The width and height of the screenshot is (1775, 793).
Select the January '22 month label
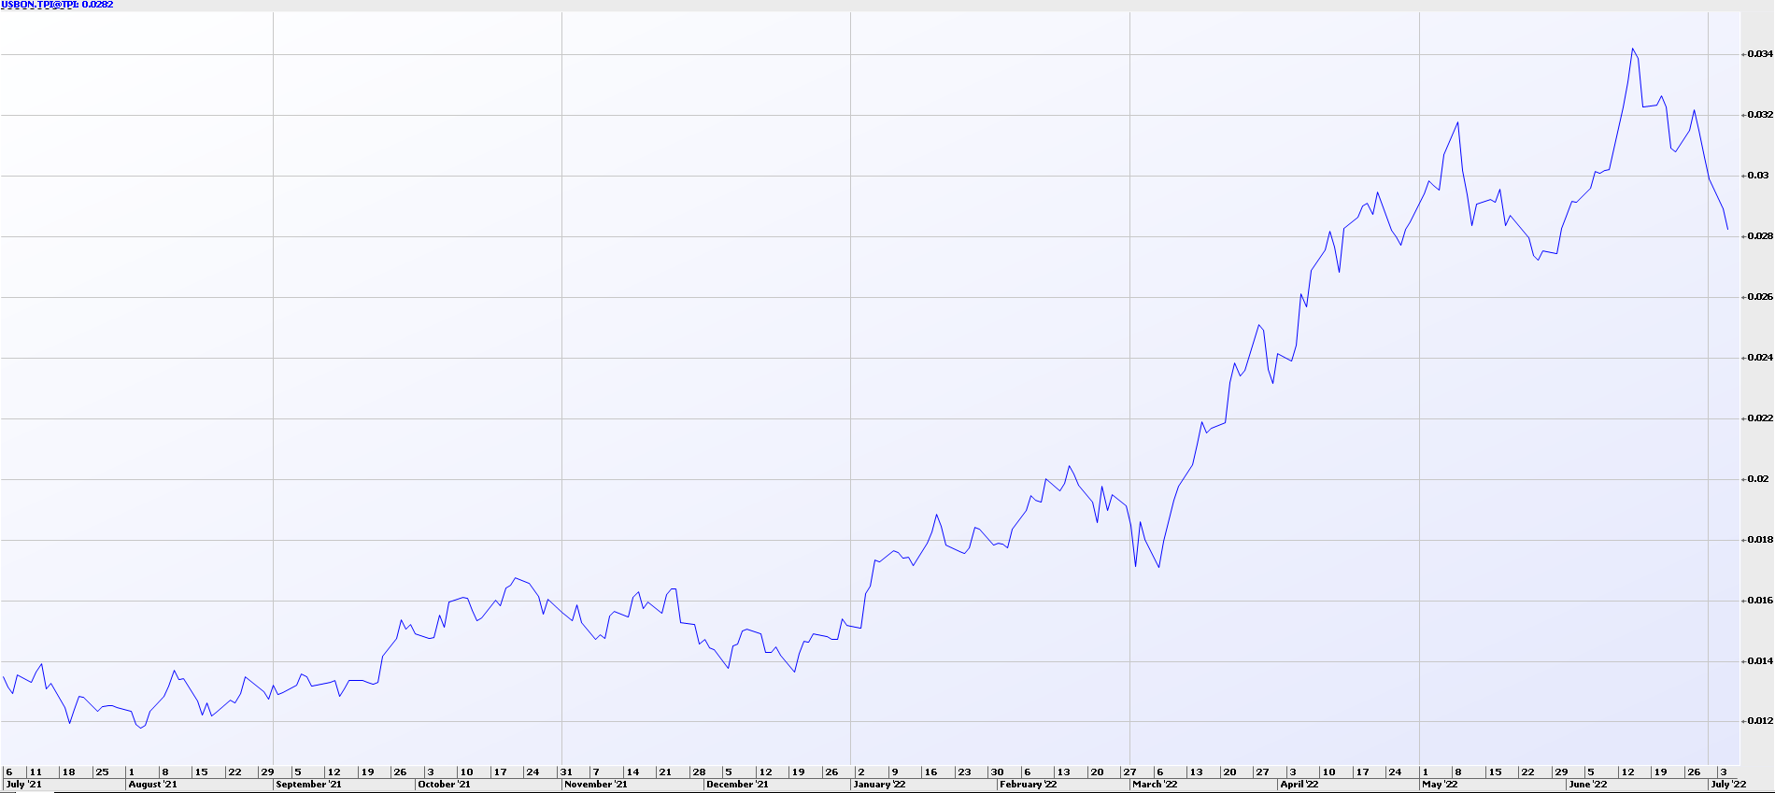pos(879,785)
